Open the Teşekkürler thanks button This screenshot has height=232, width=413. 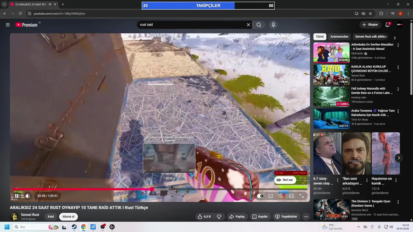[286, 217]
